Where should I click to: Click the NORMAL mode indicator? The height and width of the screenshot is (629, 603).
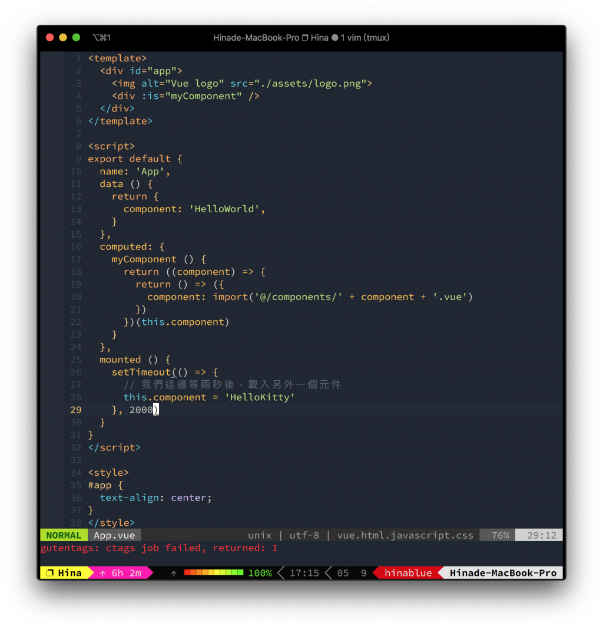click(64, 535)
